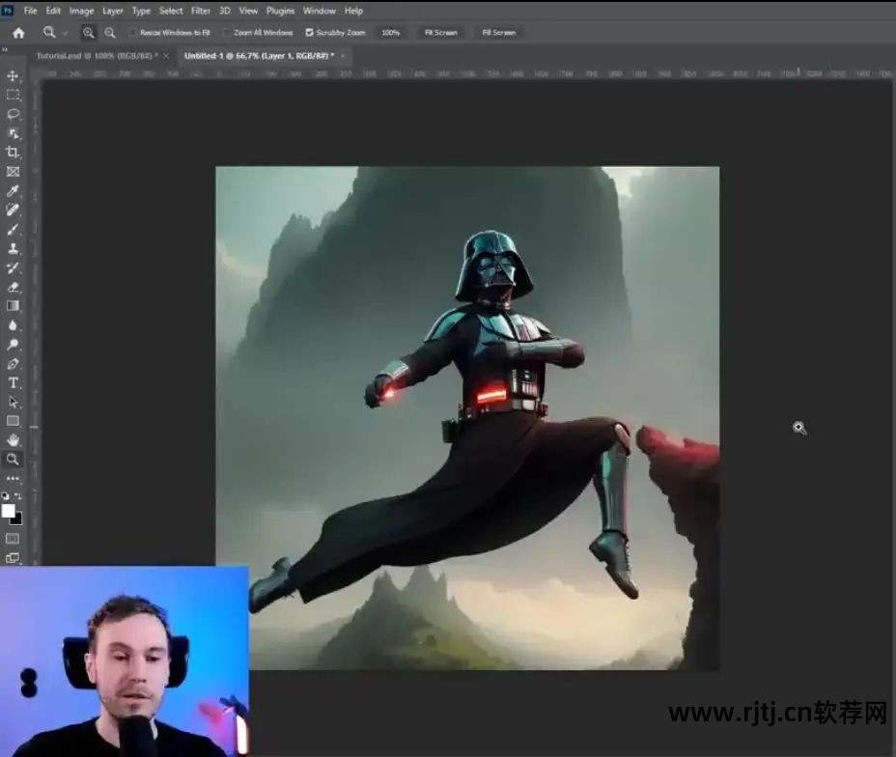Image resolution: width=896 pixels, height=757 pixels.
Task: Activate the Eyedropper tool
Action: pos(13,191)
